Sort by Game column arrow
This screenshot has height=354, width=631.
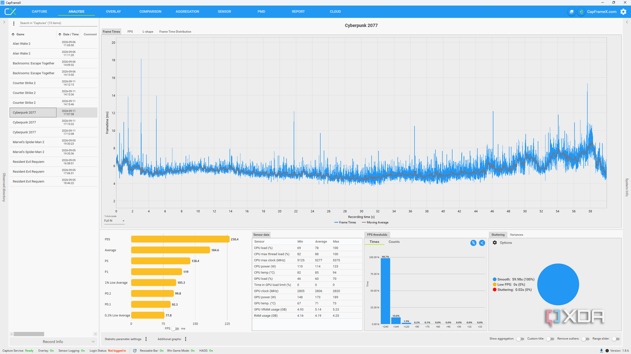tap(13, 34)
